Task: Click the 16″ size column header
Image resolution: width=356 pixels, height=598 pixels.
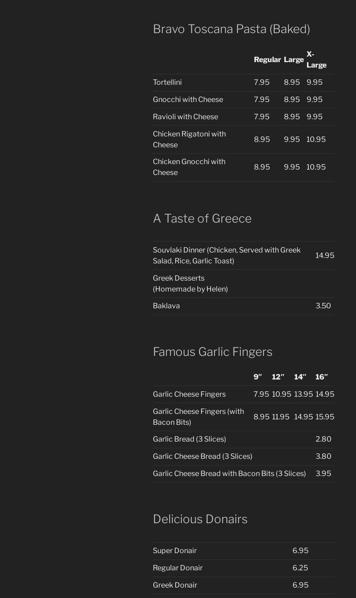Action: [322, 377]
